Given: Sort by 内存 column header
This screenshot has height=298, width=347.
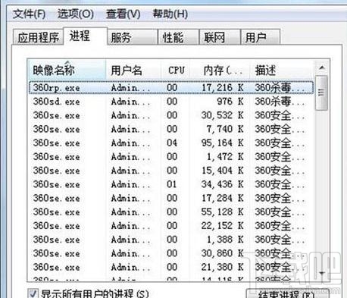Looking at the screenshot, I should click(x=220, y=71).
